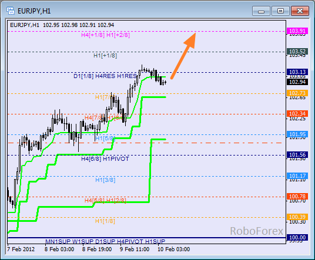Click the '7 Feb 2012' time axis label
The width and height of the screenshot is (315, 260).
point(21,249)
